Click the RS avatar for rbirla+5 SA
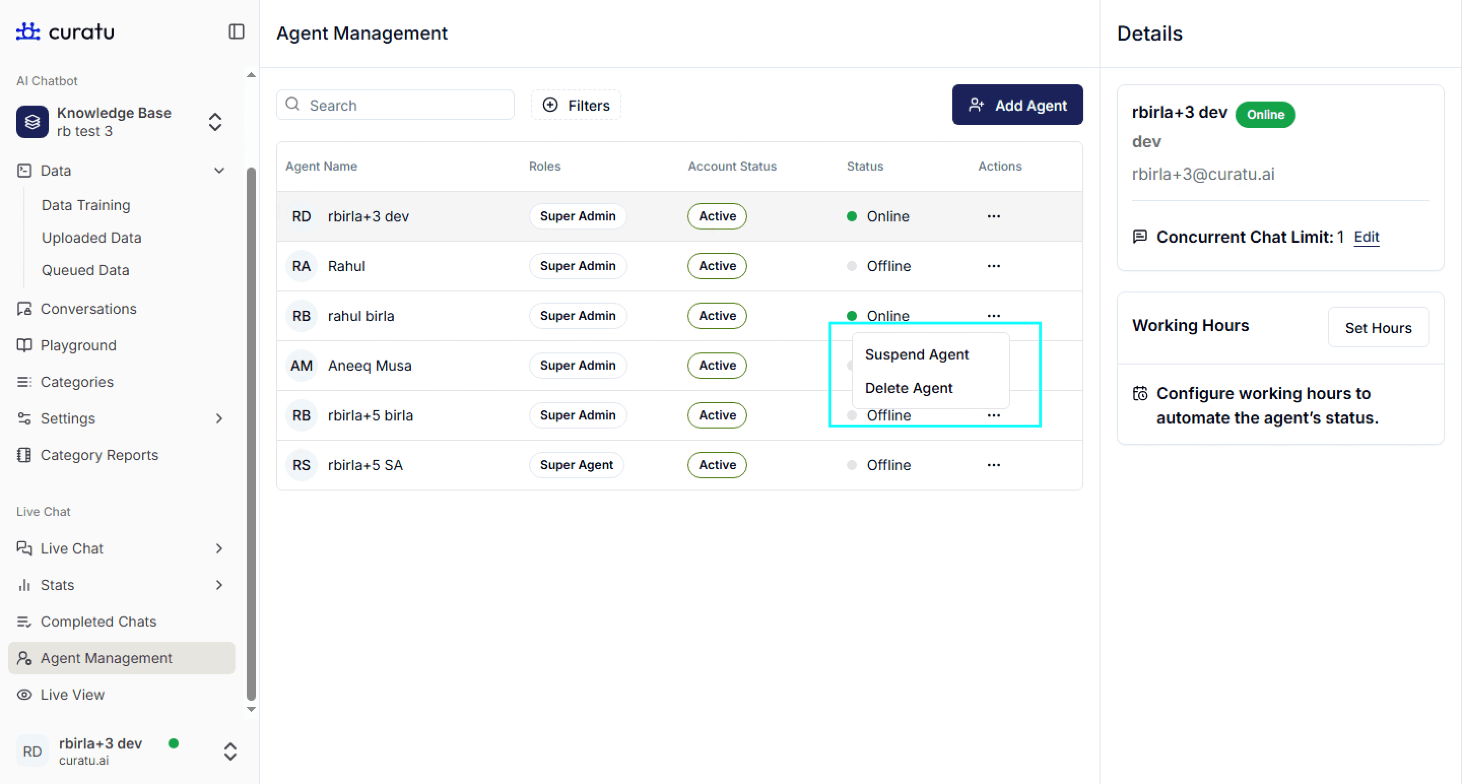 302,465
